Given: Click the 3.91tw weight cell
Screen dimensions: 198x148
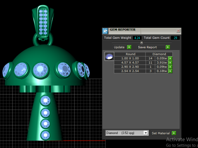Looking at the screenshot, I should click(x=162, y=62).
